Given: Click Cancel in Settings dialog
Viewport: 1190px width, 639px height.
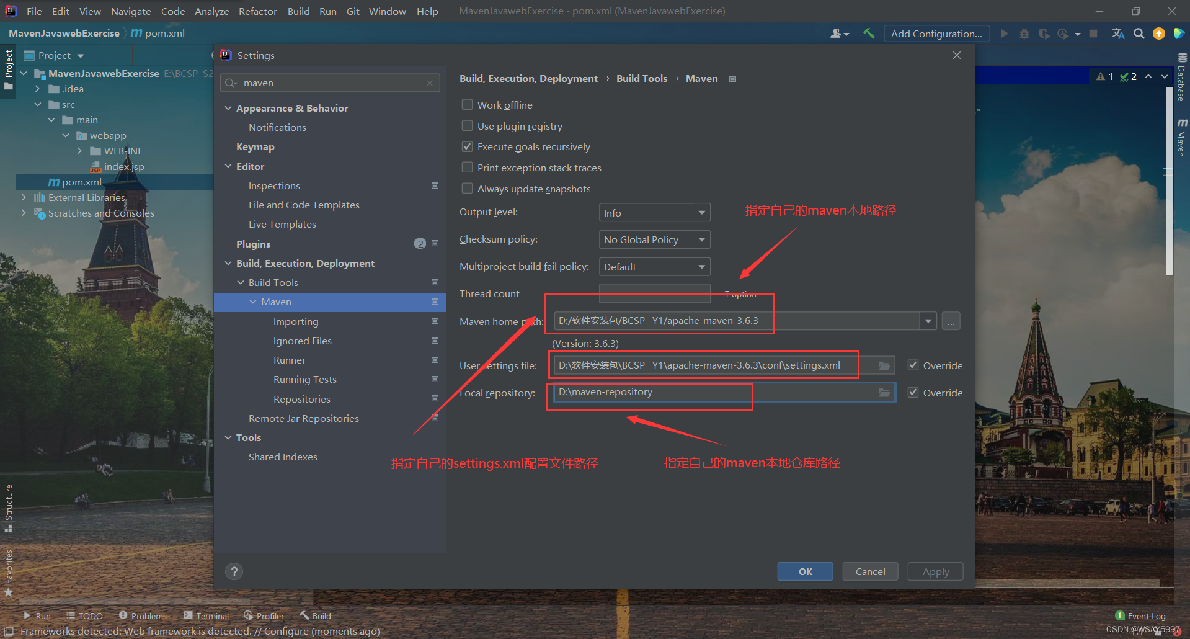Looking at the screenshot, I should (870, 571).
